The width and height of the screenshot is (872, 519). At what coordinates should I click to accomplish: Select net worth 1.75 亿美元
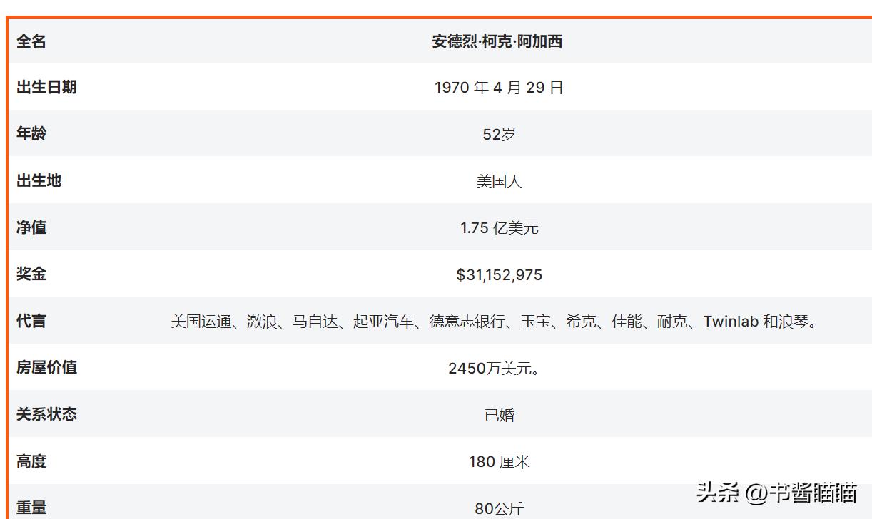tap(499, 228)
